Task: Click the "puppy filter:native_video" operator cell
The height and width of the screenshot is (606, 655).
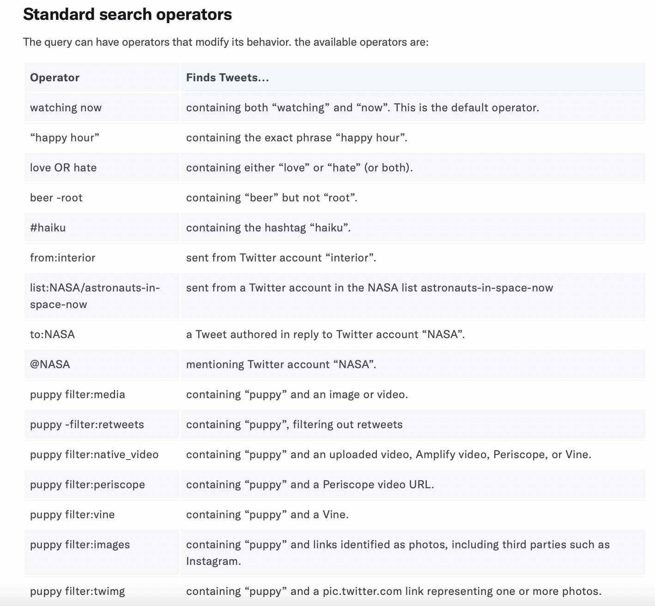Action: [94, 454]
